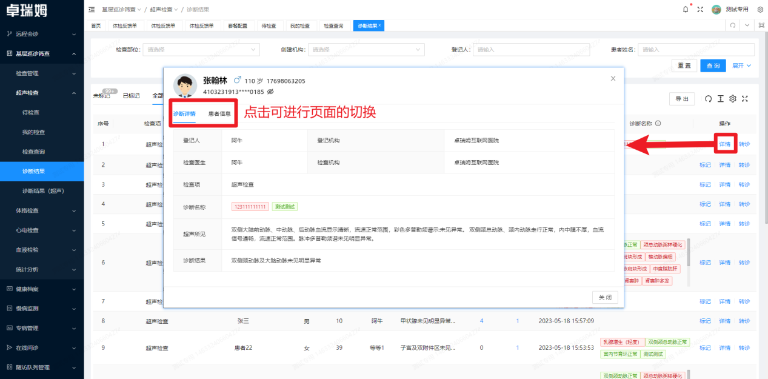This screenshot has width=768, height=379.
Task: Collapse 超声检查 sidebar group
Action: [x=42, y=93]
